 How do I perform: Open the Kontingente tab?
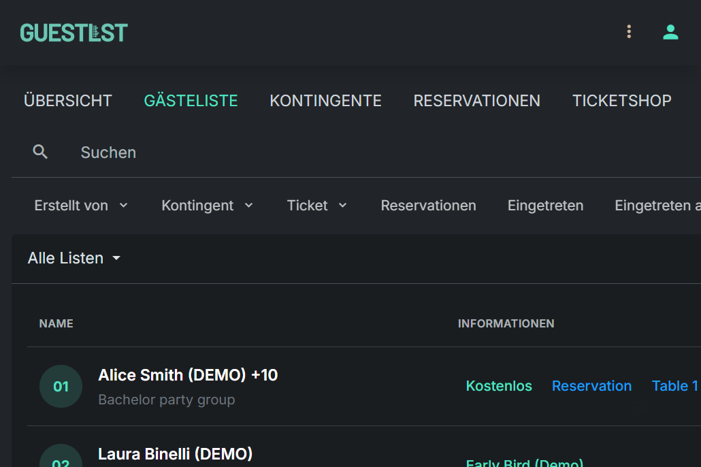(325, 101)
